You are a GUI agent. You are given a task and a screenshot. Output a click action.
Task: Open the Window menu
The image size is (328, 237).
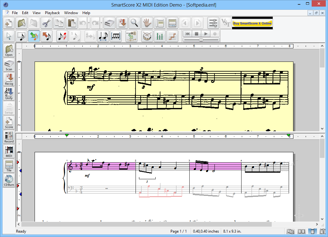71,13
